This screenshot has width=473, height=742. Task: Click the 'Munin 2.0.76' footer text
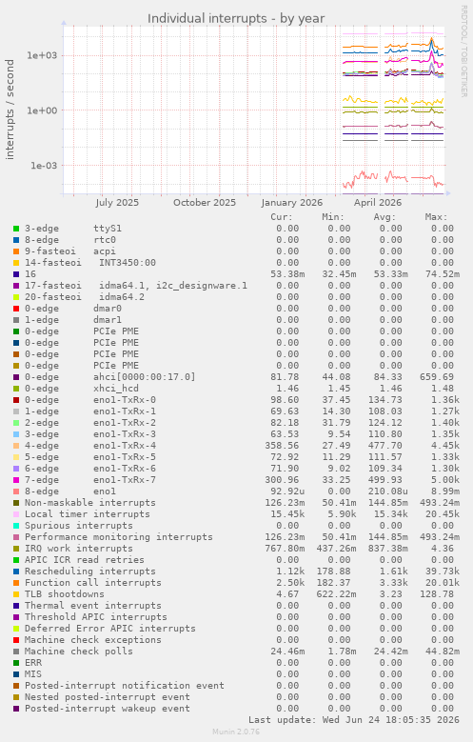click(x=236, y=732)
